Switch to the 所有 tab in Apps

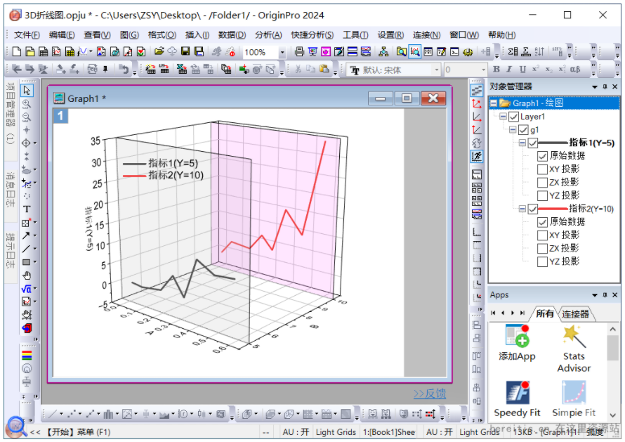point(545,313)
